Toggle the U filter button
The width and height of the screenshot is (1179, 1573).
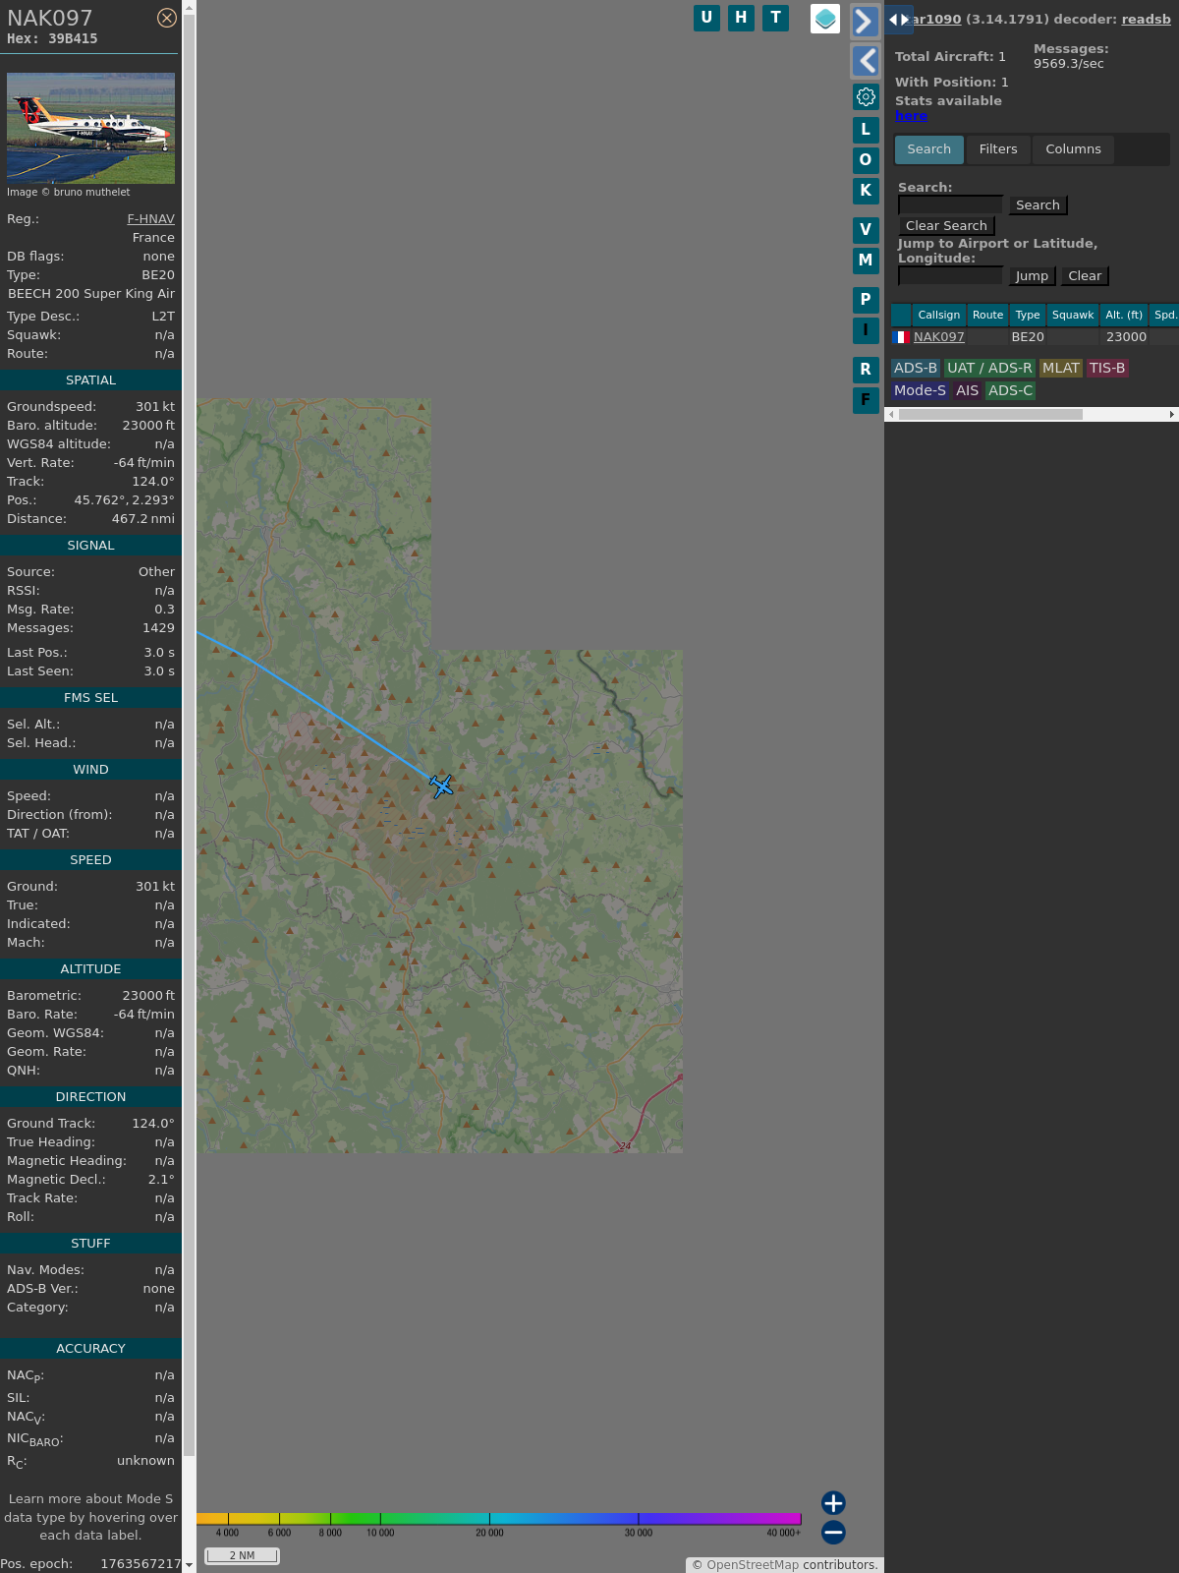tap(706, 18)
